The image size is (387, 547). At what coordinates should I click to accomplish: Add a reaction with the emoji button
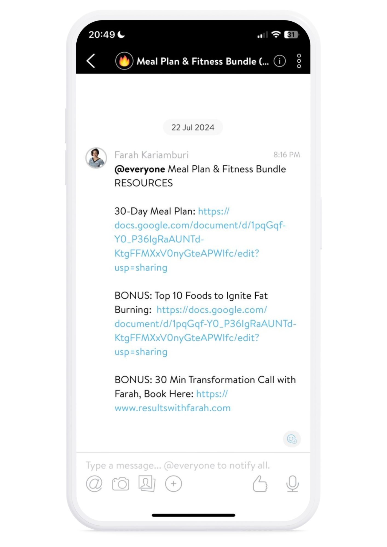click(292, 439)
